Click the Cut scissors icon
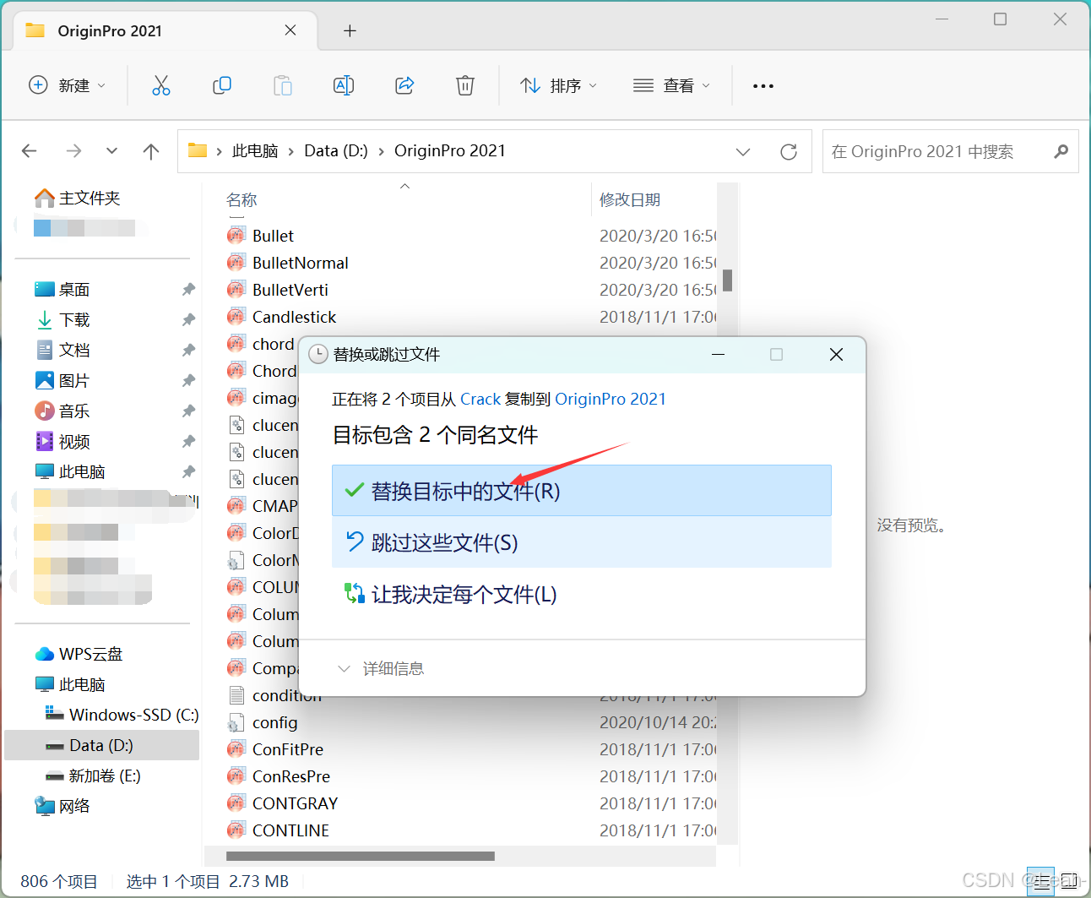Image resolution: width=1091 pixels, height=898 pixels. coord(161,85)
